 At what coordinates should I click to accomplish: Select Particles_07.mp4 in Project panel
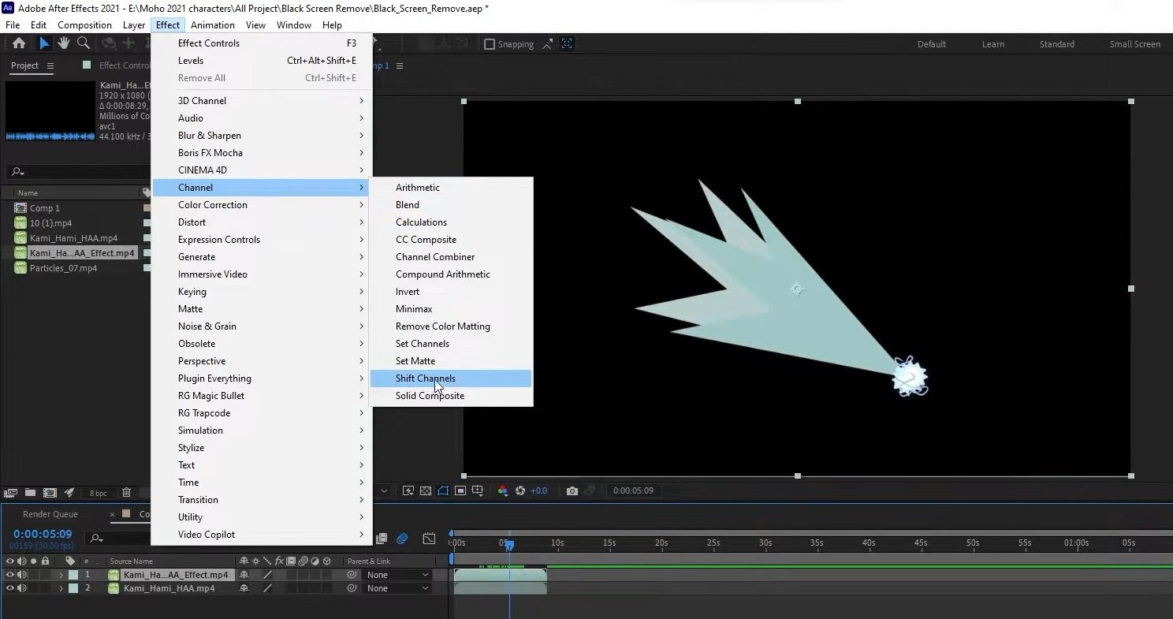63,268
